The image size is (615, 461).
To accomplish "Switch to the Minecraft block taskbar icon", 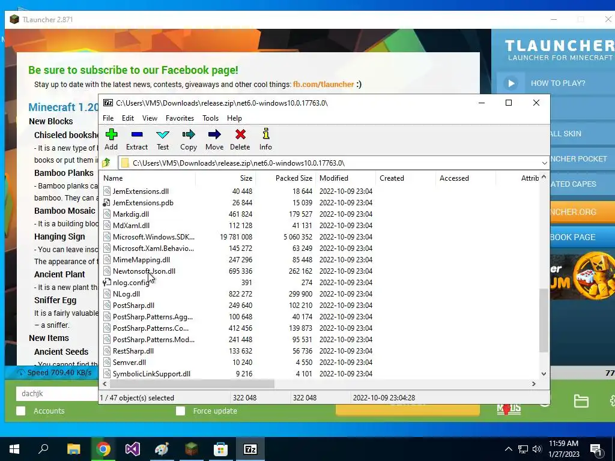I will [192, 449].
